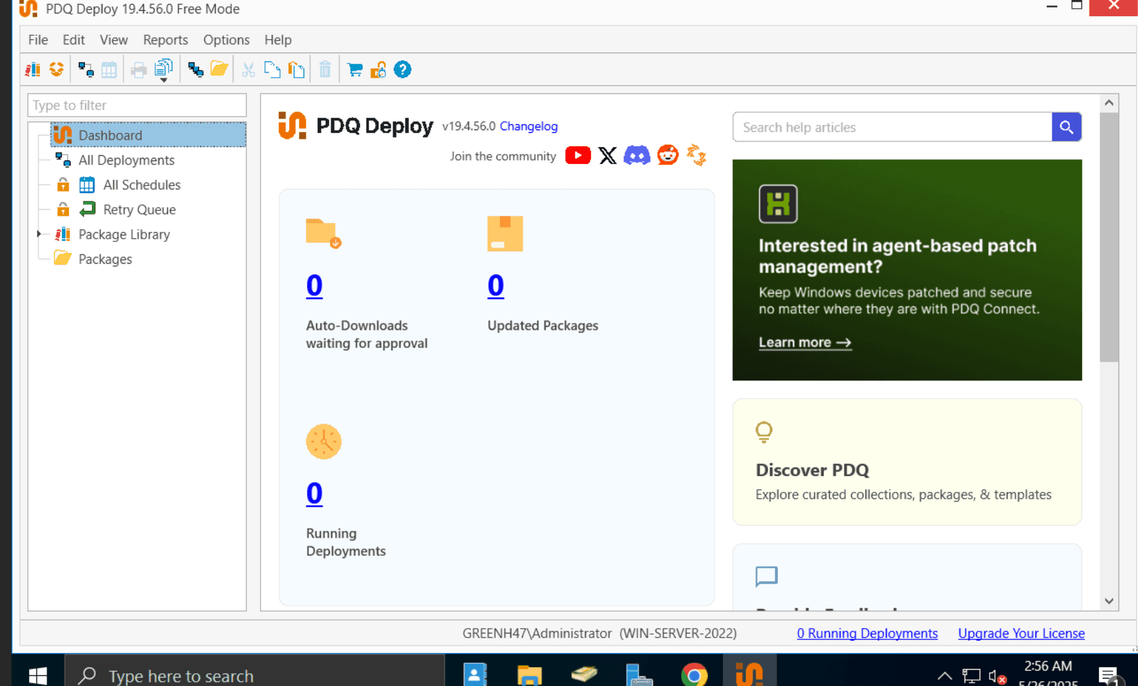The width and height of the screenshot is (1138, 686).
Task: Click the blue question mark help icon
Action: click(403, 69)
